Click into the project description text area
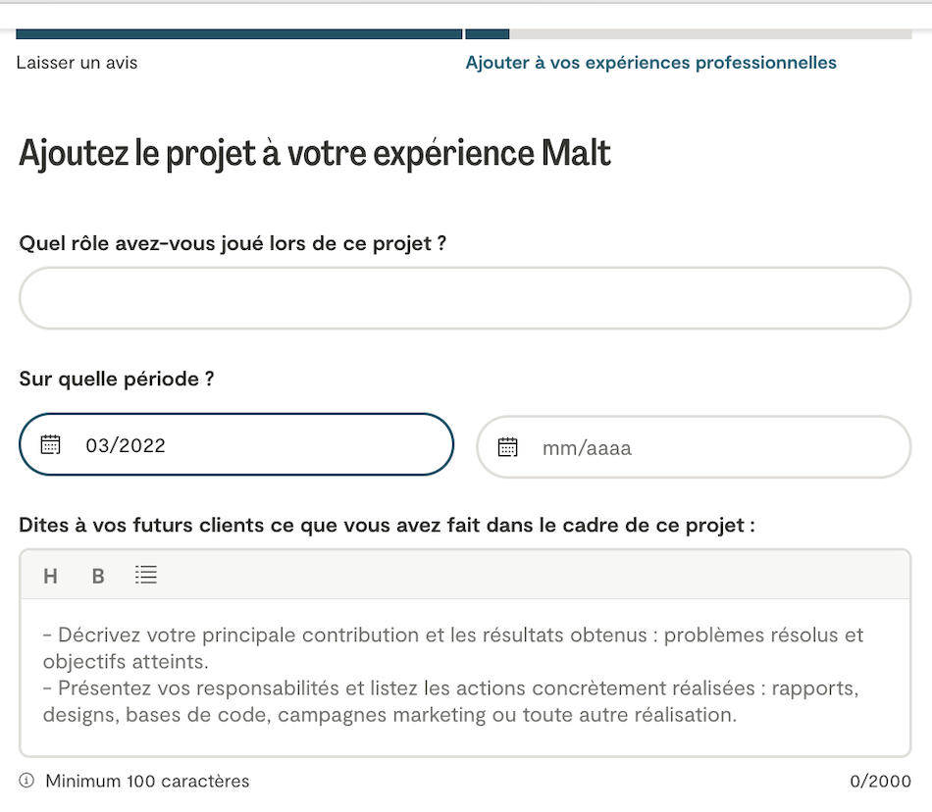 pyautogui.click(x=465, y=677)
